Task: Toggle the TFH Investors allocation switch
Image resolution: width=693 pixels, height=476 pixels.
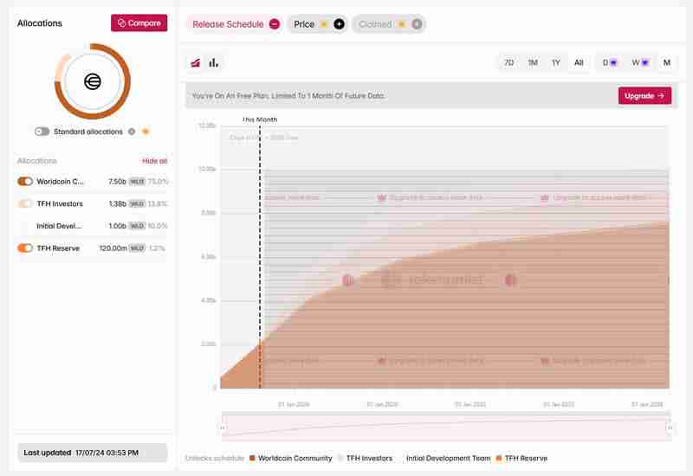Action: coord(25,203)
